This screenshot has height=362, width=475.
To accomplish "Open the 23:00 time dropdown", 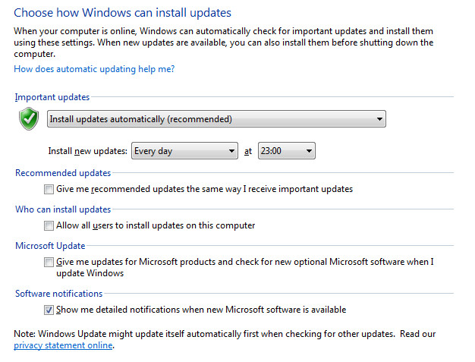I will (x=287, y=151).
